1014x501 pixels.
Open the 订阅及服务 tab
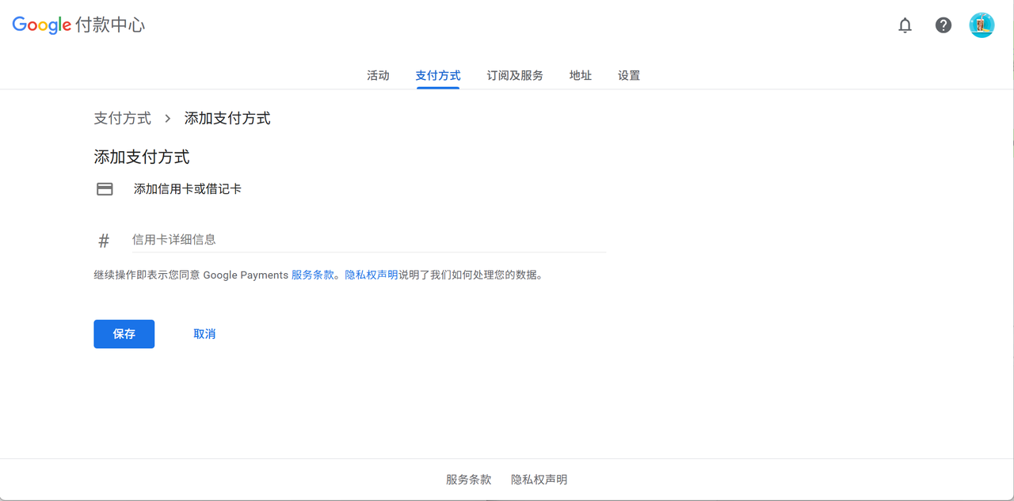[x=514, y=74]
